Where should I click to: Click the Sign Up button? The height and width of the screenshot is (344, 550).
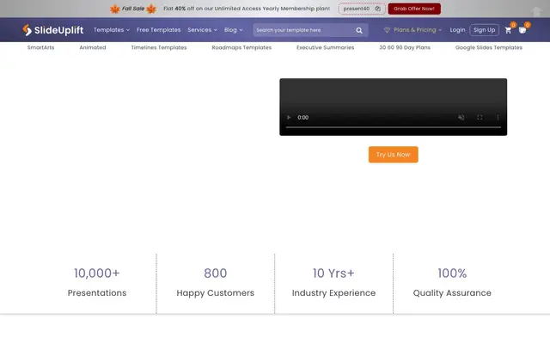(484, 30)
